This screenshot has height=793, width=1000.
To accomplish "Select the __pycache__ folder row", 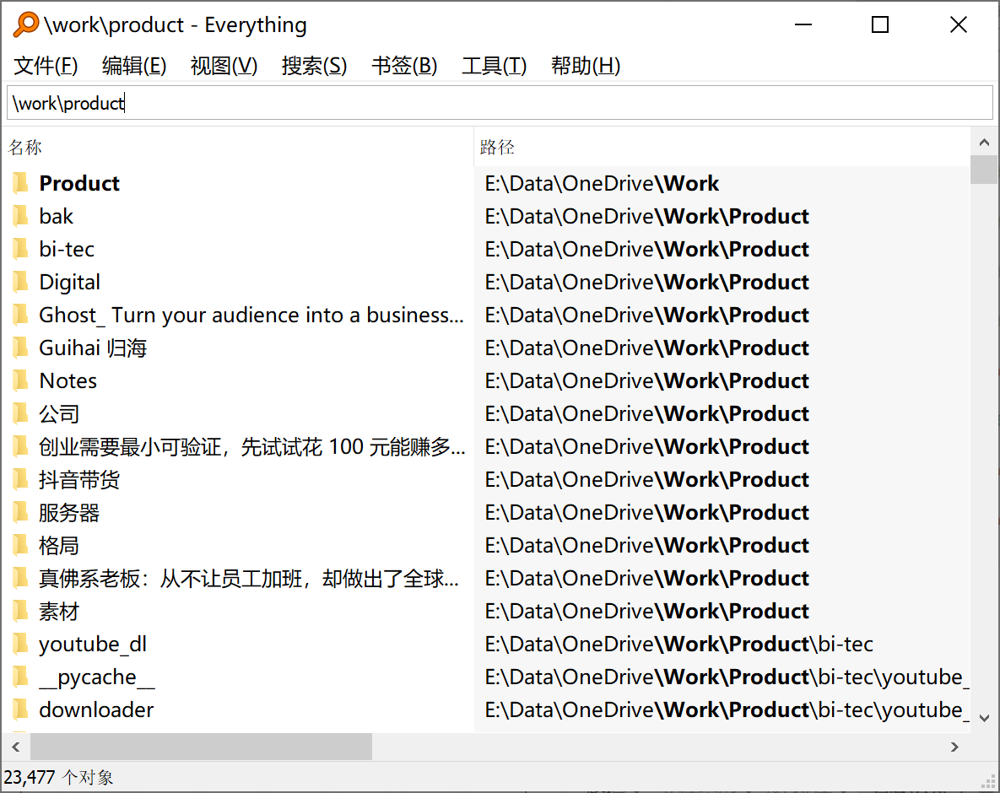I will [x=96, y=677].
